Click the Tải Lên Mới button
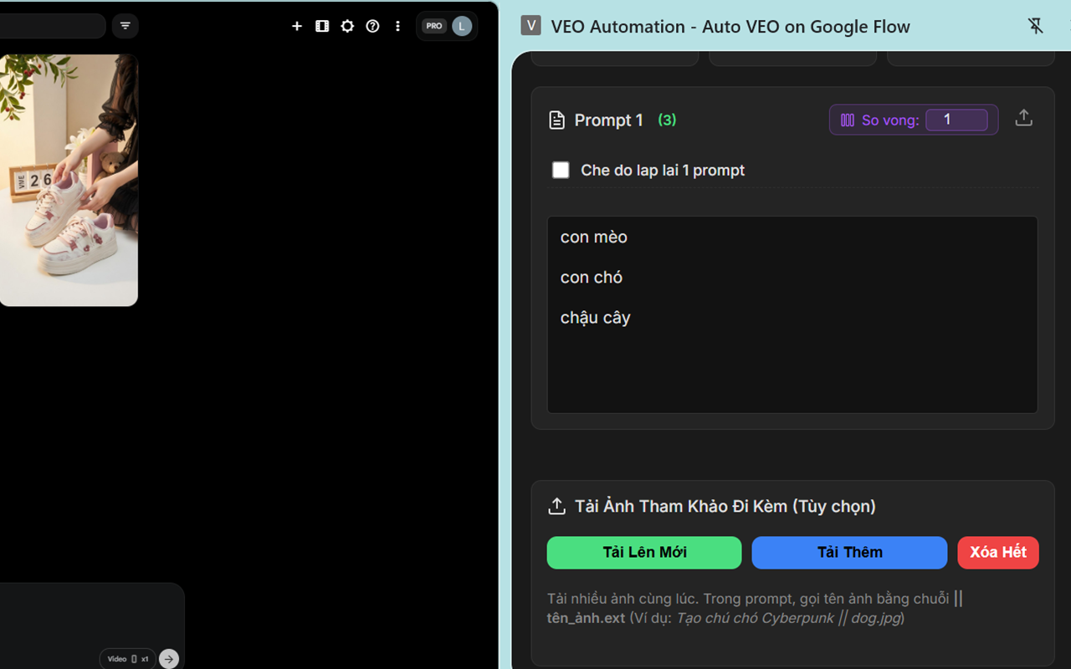 [644, 553]
